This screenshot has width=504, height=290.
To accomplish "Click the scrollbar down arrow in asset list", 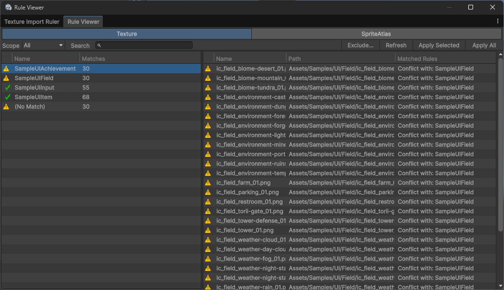I will point(501,286).
